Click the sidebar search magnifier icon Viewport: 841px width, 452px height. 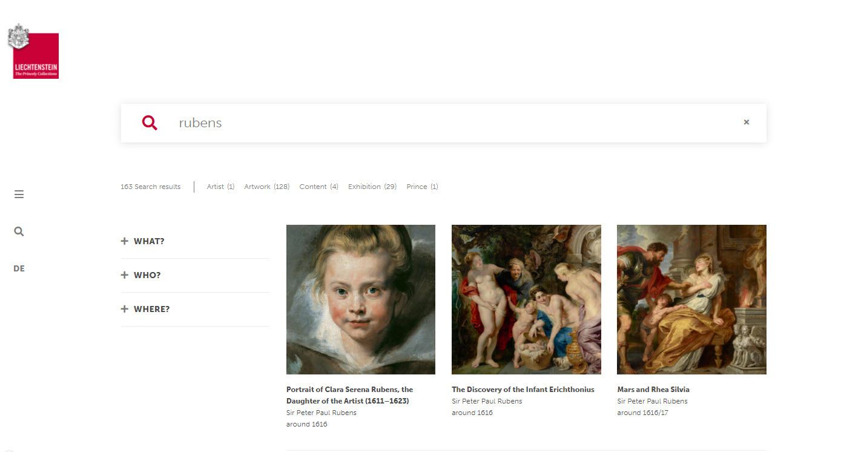(19, 231)
